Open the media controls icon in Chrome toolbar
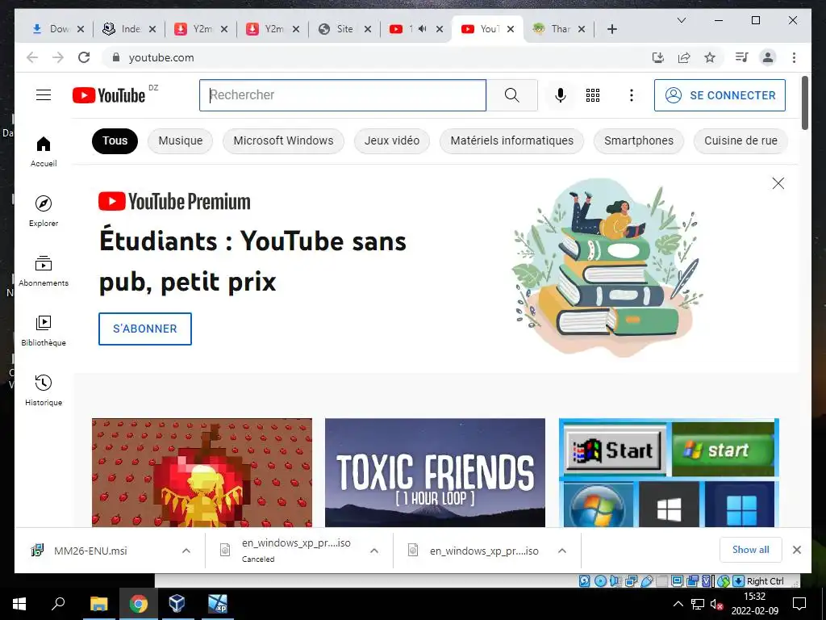Screen dimensions: 826x620 pos(742,57)
